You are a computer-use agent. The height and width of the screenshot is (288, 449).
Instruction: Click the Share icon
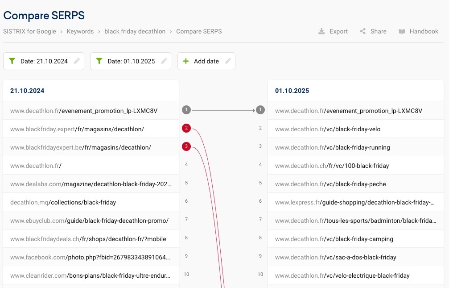(363, 31)
